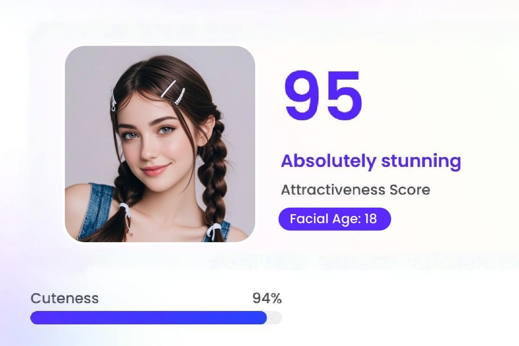
Task: Click the "Attractiveness Score" label
Action: [x=356, y=190]
